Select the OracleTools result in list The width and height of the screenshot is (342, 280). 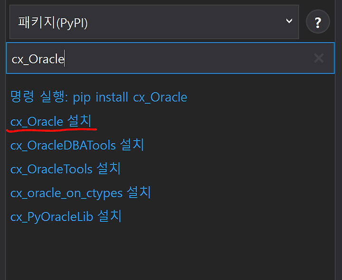coord(65,169)
